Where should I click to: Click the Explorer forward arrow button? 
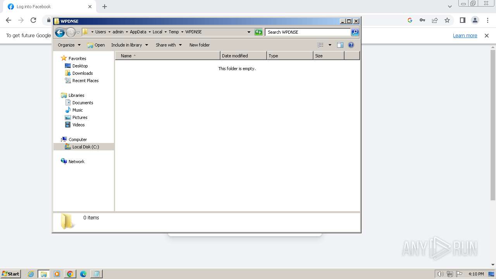(x=71, y=32)
